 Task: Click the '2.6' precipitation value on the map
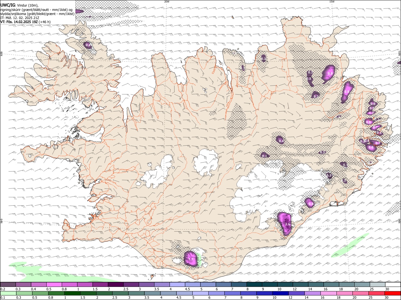pos(288,224)
